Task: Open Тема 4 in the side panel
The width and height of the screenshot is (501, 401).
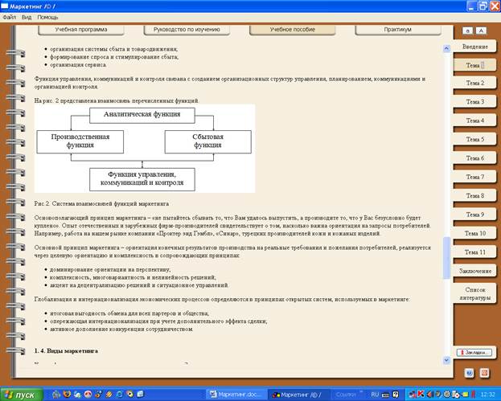Action: tap(474, 121)
